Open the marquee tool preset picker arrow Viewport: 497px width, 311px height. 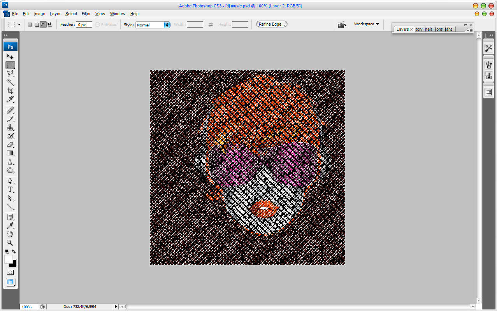[x=19, y=24]
